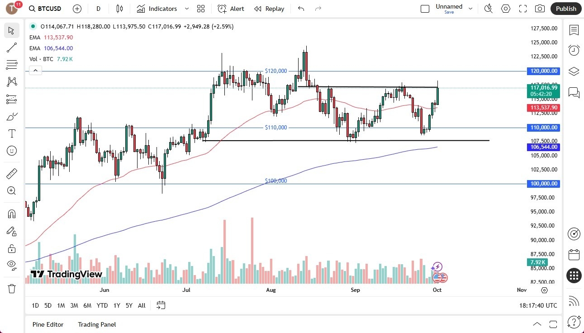Open the Object Tree panel on the right
Image resolution: width=584 pixels, height=333 pixels.
(574, 71)
